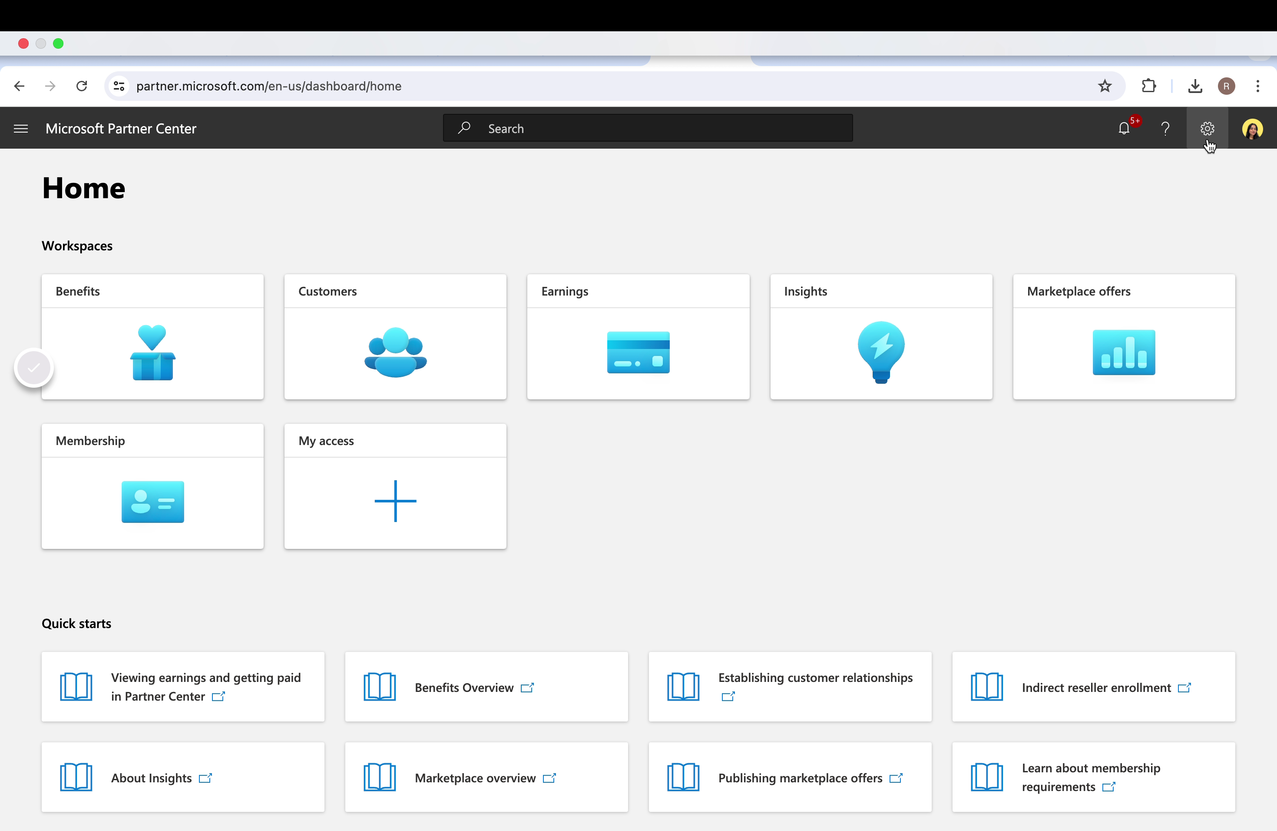Reload the page in the browser
The image size is (1277, 831).
(x=82, y=86)
